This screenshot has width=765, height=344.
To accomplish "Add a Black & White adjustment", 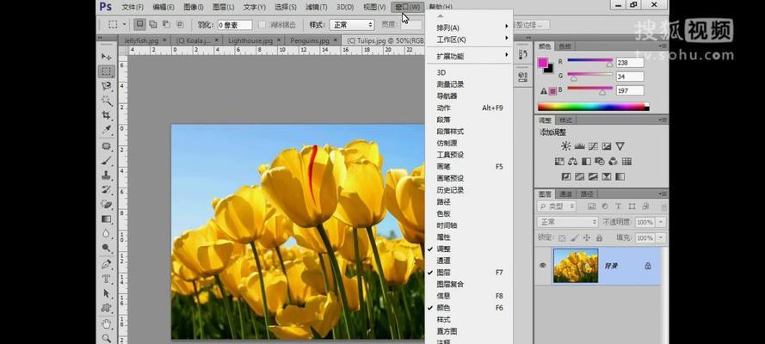I will pyautogui.click(x=586, y=162).
